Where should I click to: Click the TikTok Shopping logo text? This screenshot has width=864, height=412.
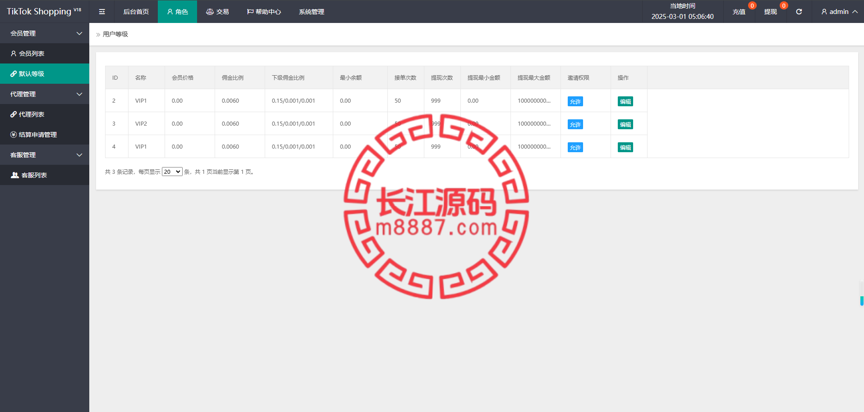44,11
